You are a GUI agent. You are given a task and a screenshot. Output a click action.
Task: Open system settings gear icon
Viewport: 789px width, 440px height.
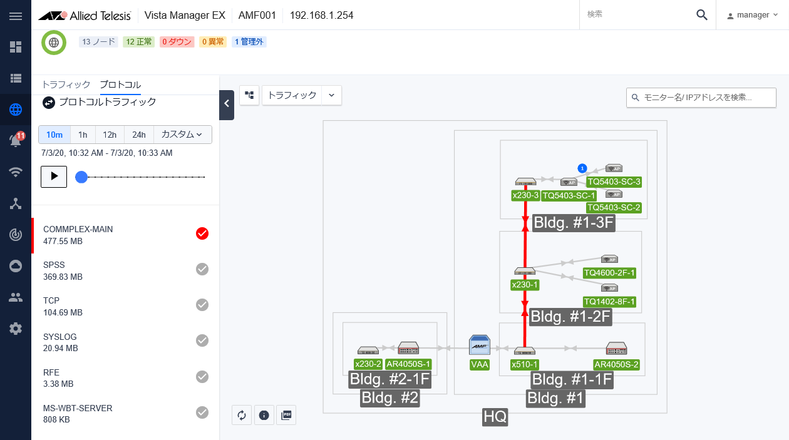pos(16,329)
